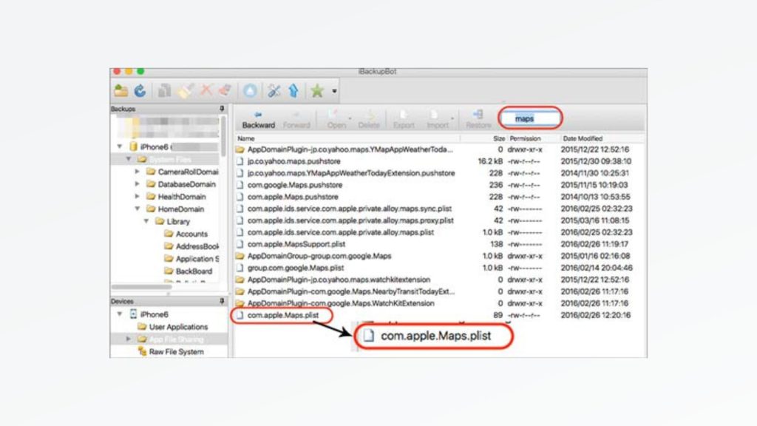Select com.apple.ids.service.com.apple.private.alloy.maps.plist file
Image resolution: width=757 pixels, height=426 pixels.
[439, 232]
